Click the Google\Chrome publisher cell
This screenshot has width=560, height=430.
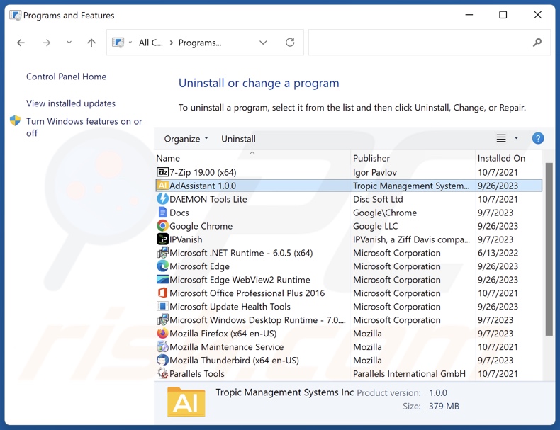click(385, 213)
